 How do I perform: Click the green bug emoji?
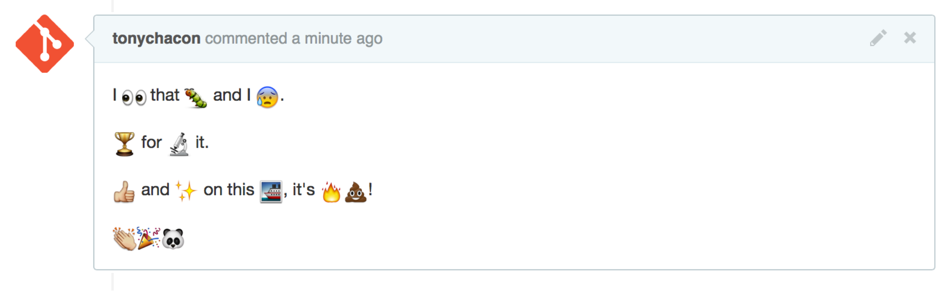point(196,97)
